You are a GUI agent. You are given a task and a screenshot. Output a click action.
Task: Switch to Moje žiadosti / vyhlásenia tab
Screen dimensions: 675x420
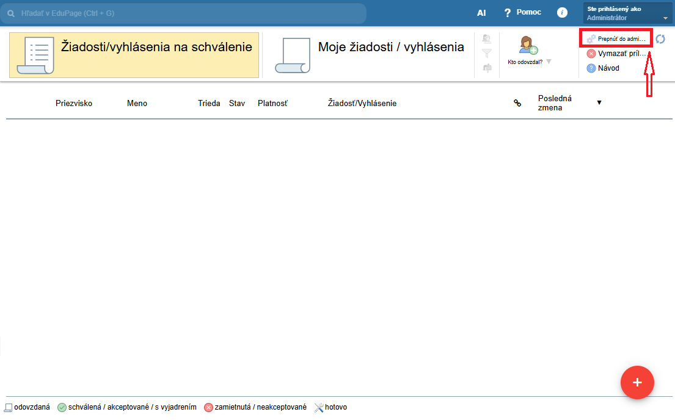pos(369,55)
